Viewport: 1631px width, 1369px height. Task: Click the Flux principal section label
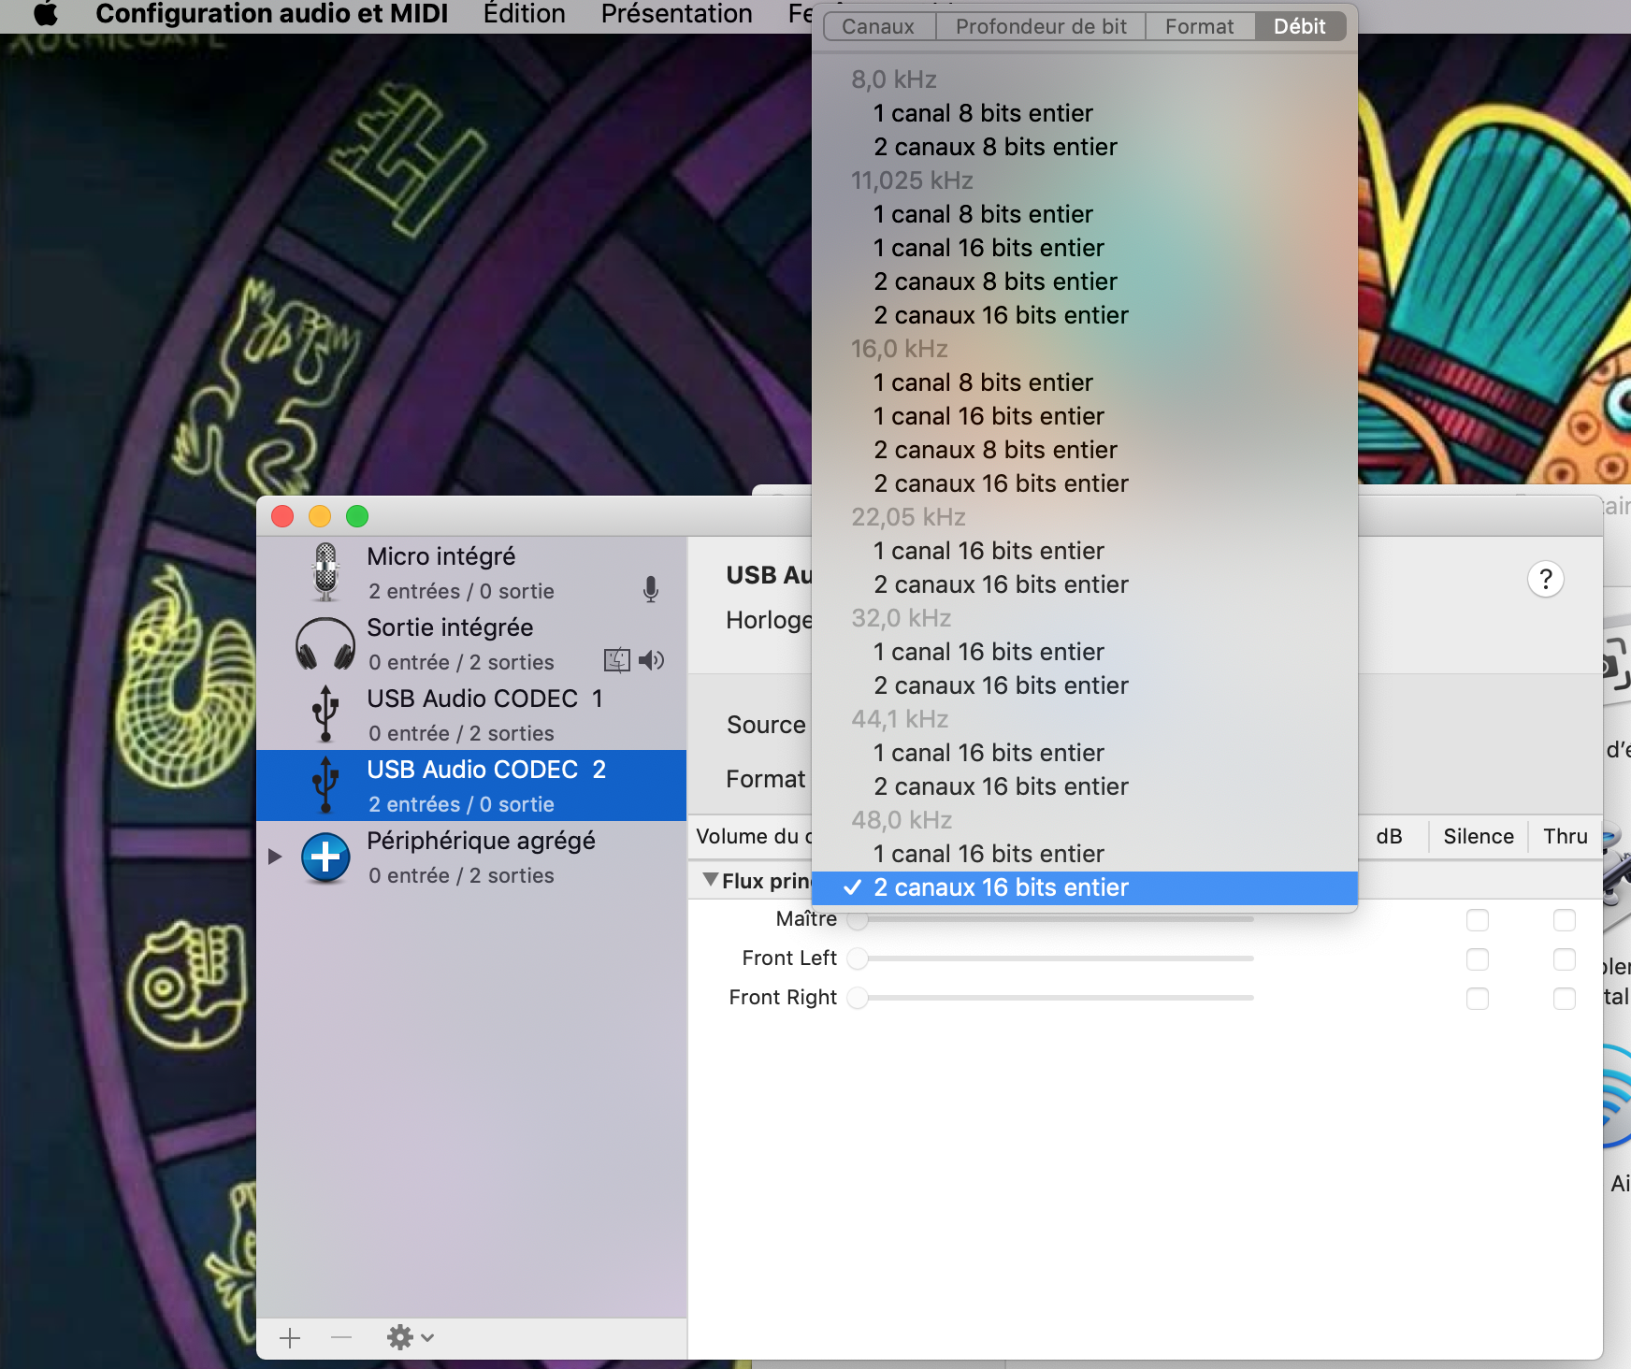pyautogui.click(x=766, y=881)
